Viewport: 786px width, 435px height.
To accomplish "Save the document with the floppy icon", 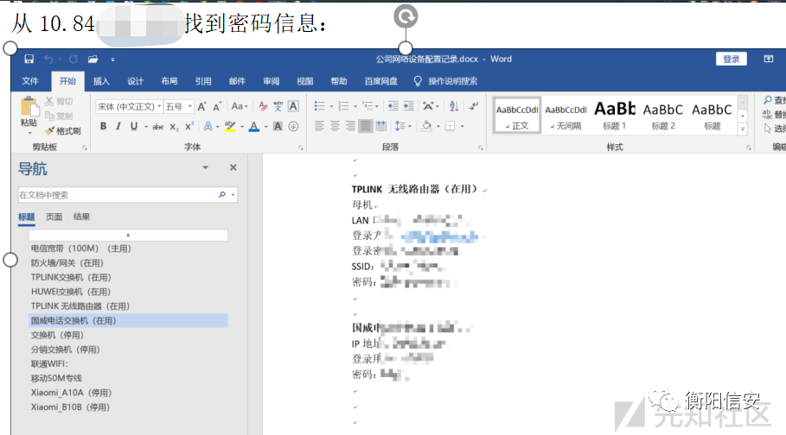I will 29,59.
